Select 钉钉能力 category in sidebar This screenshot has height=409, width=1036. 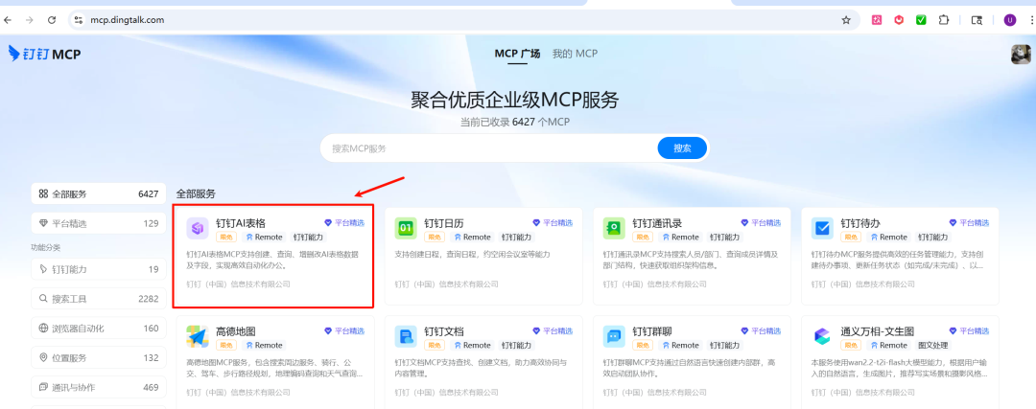tap(99, 269)
